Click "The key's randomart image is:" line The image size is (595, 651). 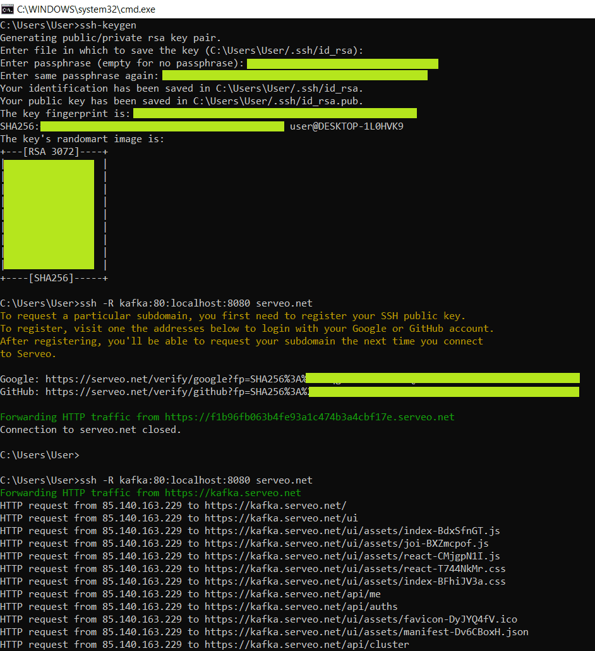(x=82, y=139)
